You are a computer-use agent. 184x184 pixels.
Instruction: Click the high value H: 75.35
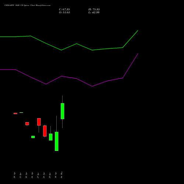coord(94,9)
